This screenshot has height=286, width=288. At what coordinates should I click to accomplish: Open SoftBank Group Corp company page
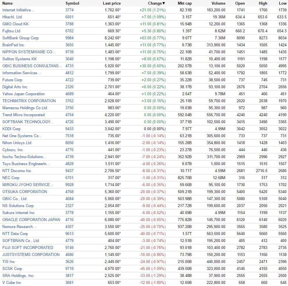tap(20, 38)
